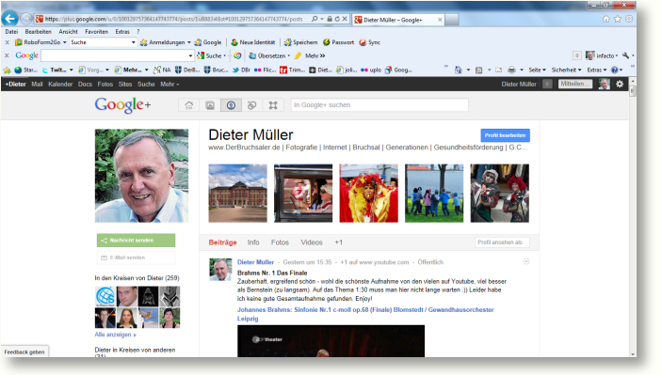Open the RoboForm2Go dropdown
662x375 pixels.
pos(65,42)
